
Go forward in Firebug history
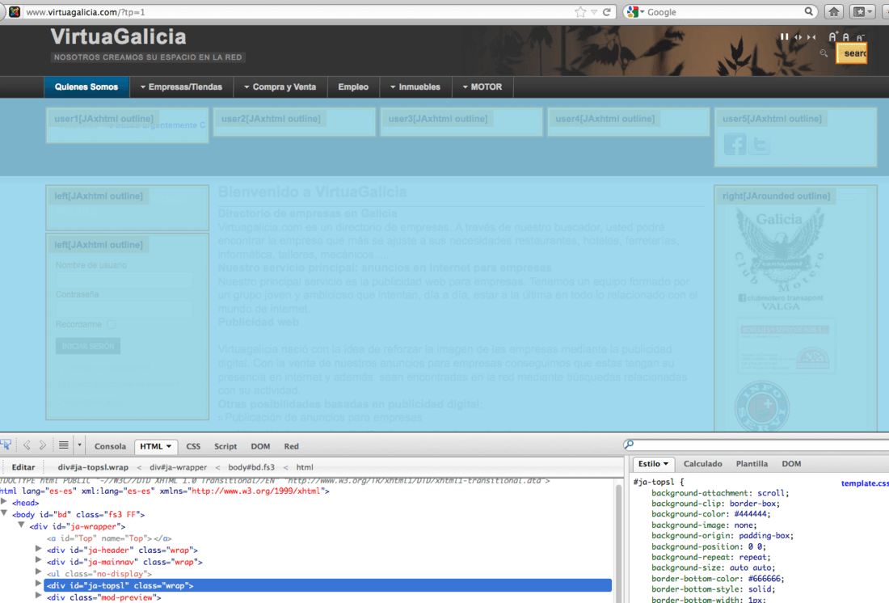click(x=43, y=445)
